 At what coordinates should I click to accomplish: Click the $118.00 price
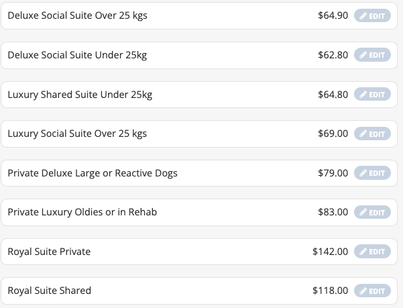(331, 291)
